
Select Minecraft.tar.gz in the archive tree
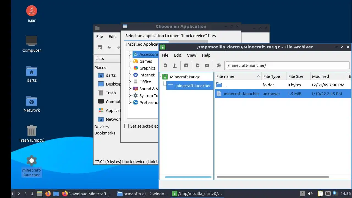(185, 77)
